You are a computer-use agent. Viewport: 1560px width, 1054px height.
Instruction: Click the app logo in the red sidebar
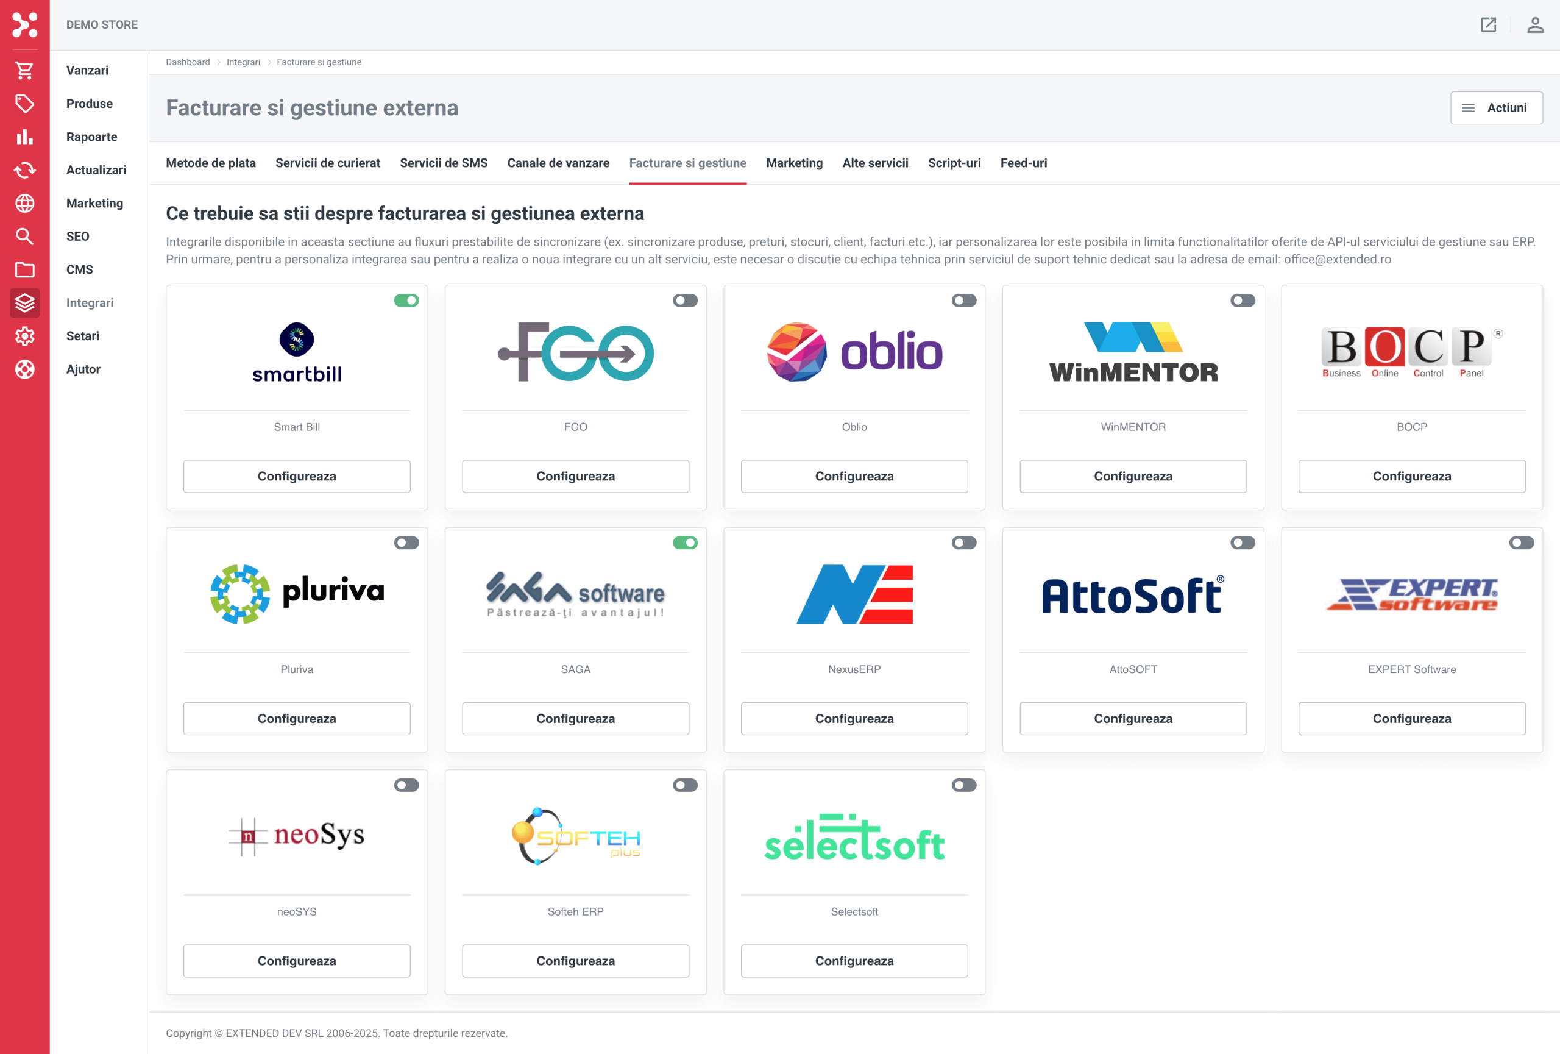click(25, 25)
